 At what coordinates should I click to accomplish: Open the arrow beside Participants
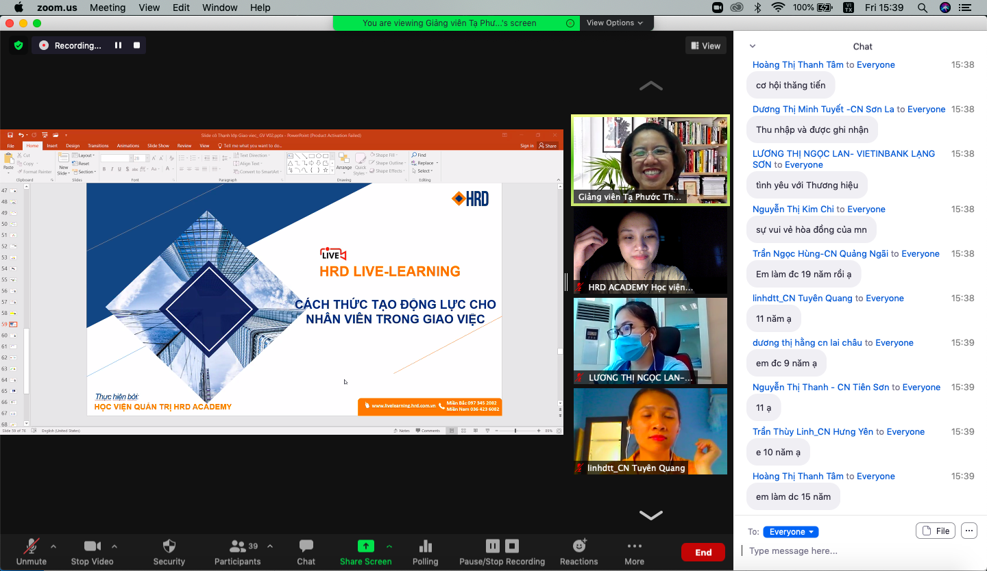point(270,546)
